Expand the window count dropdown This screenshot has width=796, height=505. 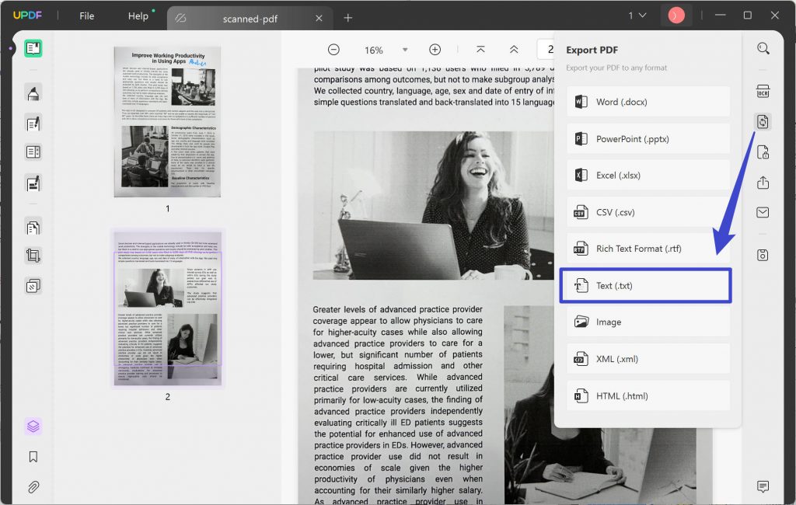click(x=637, y=16)
